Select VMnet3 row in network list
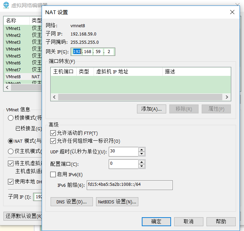The height and width of the screenshot is (231, 244). (x=23, y=42)
